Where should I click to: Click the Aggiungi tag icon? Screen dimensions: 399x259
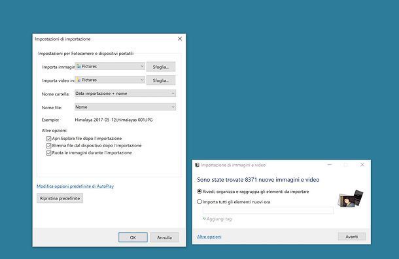click(x=204, y=219)
